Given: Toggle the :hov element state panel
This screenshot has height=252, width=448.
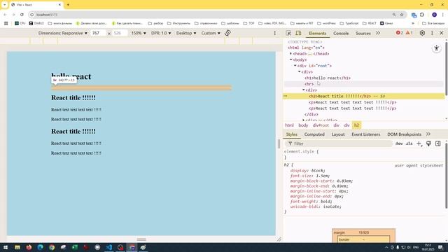Looking at the screenshot, I should tap(399, 143).
